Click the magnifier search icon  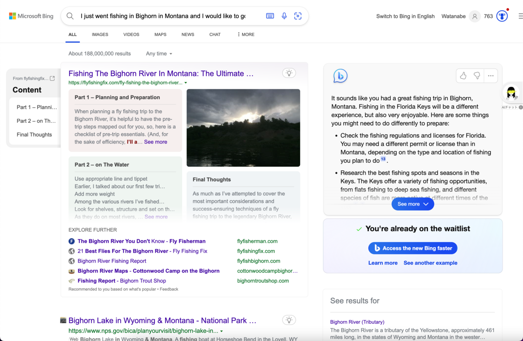click(x=70, y=16)
